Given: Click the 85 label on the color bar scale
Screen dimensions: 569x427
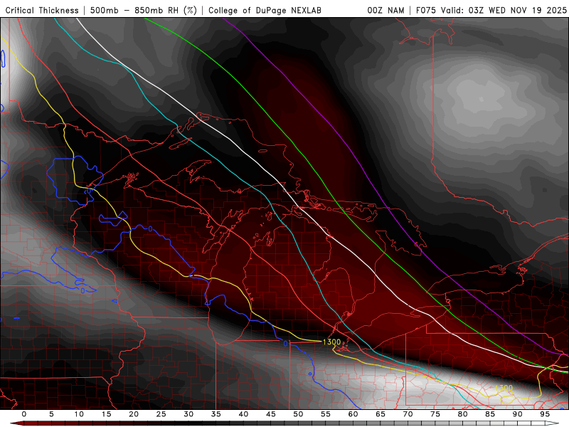Looking at the screenshot, I should click(490, 414).
